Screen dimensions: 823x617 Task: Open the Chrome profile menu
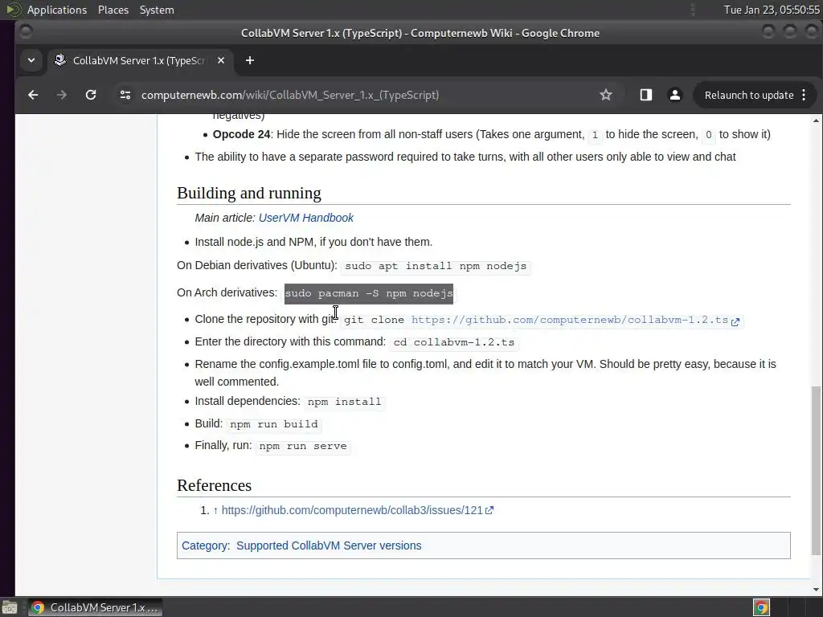pos(675,95)
